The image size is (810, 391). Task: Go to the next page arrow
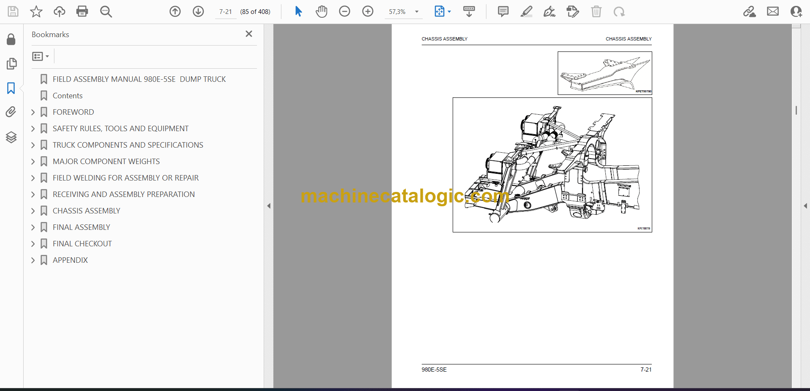tap(198, 11)
